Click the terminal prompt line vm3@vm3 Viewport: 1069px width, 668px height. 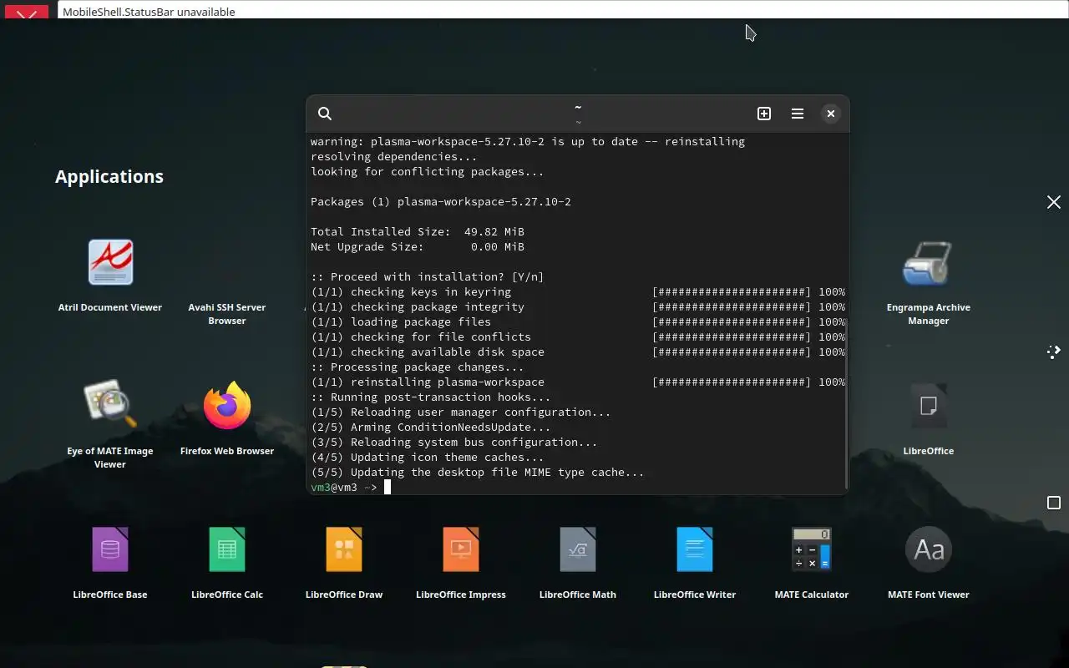[344, 488]
